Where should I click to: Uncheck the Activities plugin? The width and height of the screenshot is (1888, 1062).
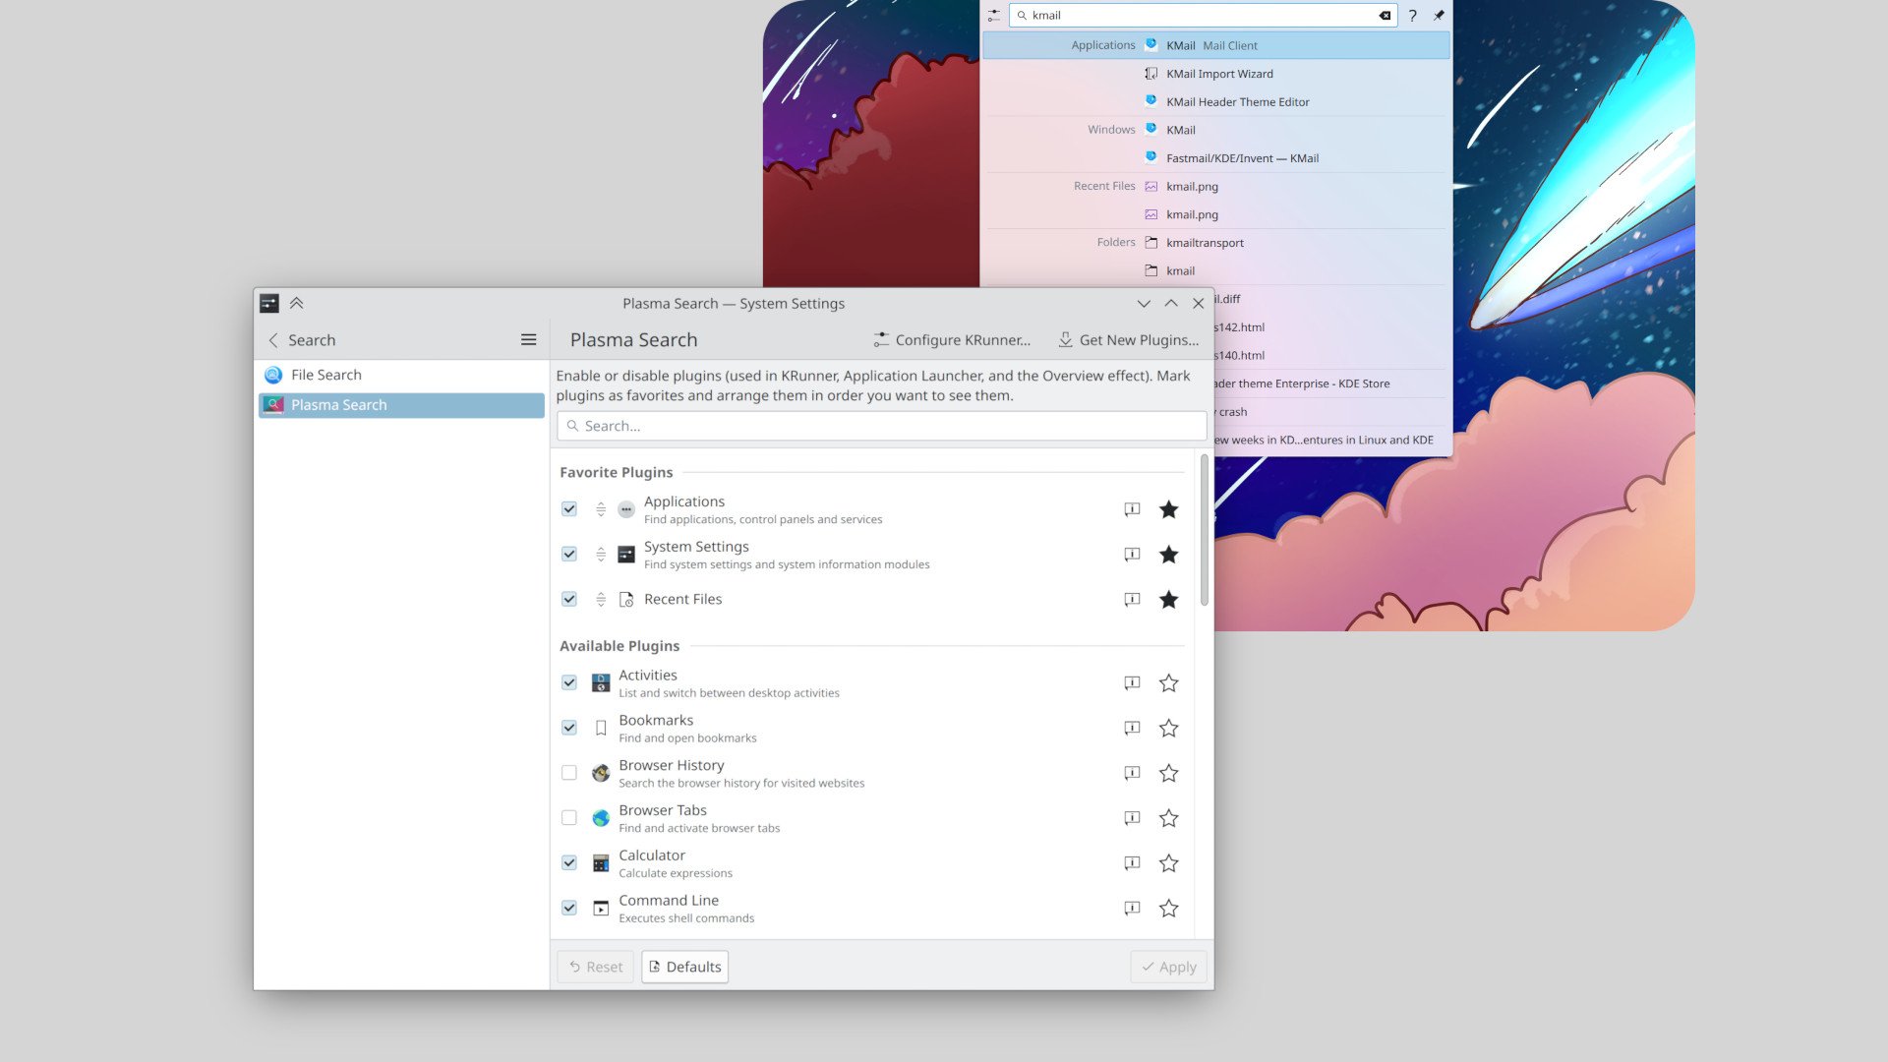569,683
